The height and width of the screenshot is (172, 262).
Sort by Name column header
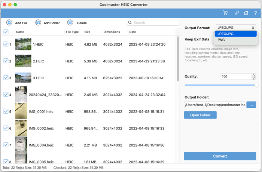tap(20, 32)
